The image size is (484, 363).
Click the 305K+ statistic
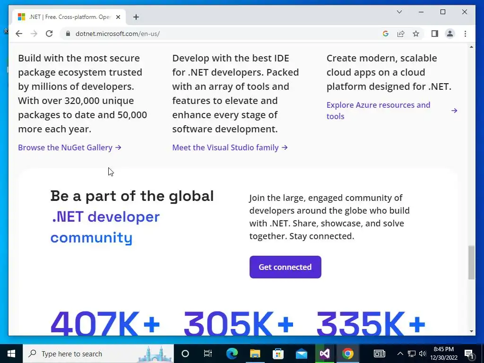(238, 323)
